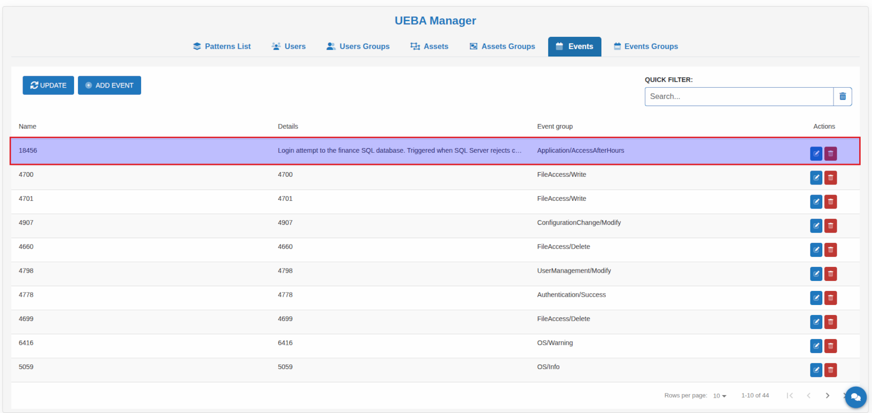The image size is (872, 413).
Task: Click edit icon for event 4907
Action: click(816, 225)
